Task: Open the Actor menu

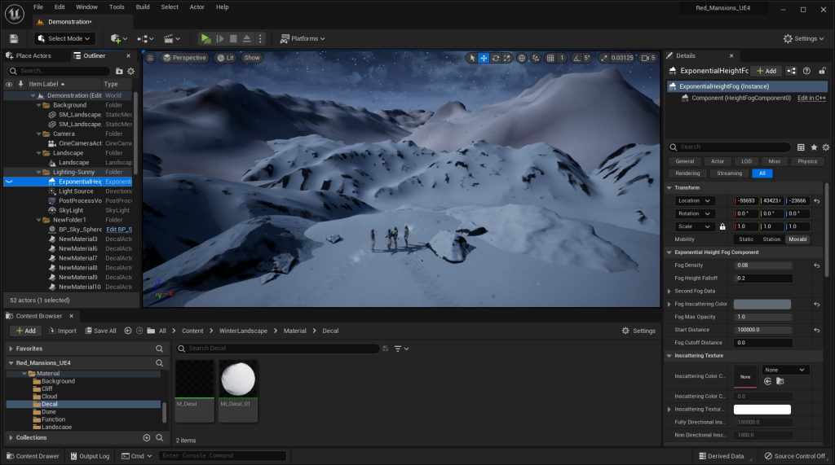Action: coord(197,7)
